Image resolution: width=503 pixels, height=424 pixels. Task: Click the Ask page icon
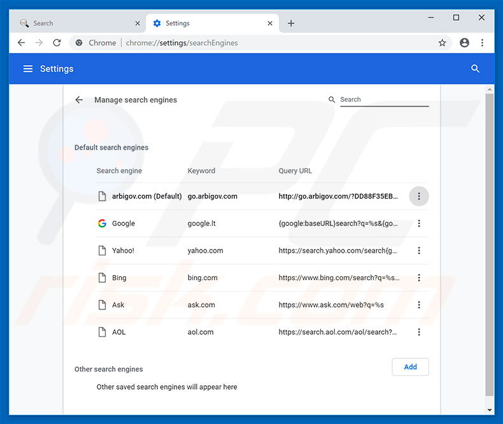(102, 305)
